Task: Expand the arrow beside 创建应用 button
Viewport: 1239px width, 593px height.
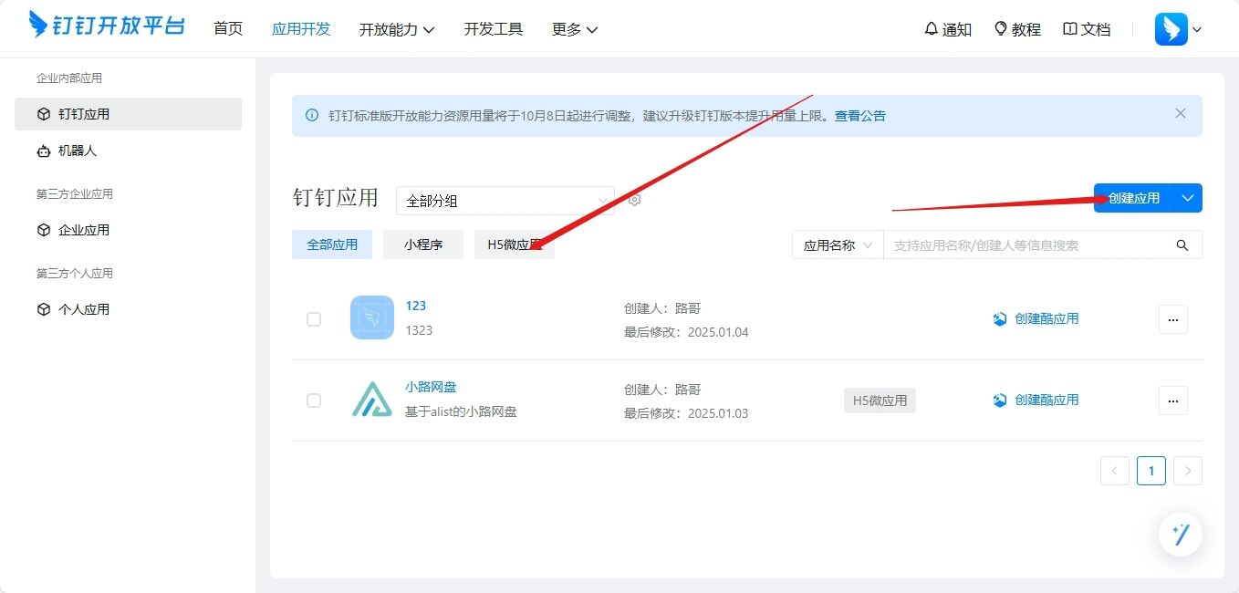Action: (x=1187, y=198)
